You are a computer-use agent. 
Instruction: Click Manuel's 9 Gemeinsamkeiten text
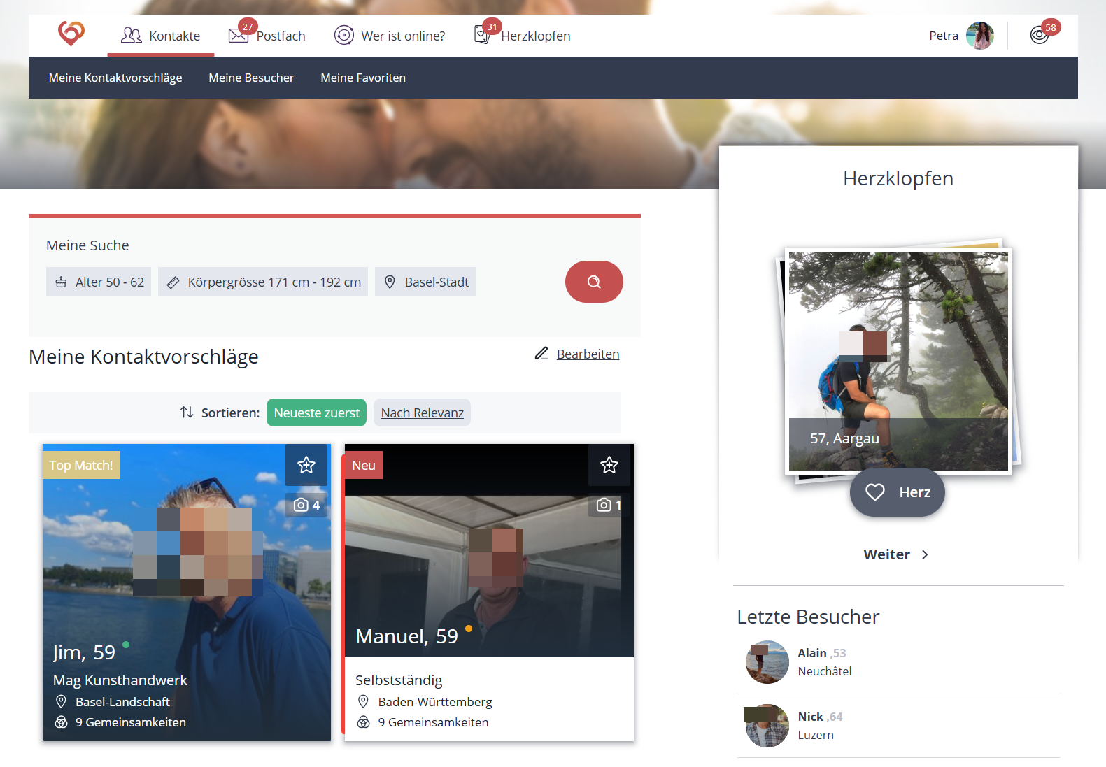[434, 722]
